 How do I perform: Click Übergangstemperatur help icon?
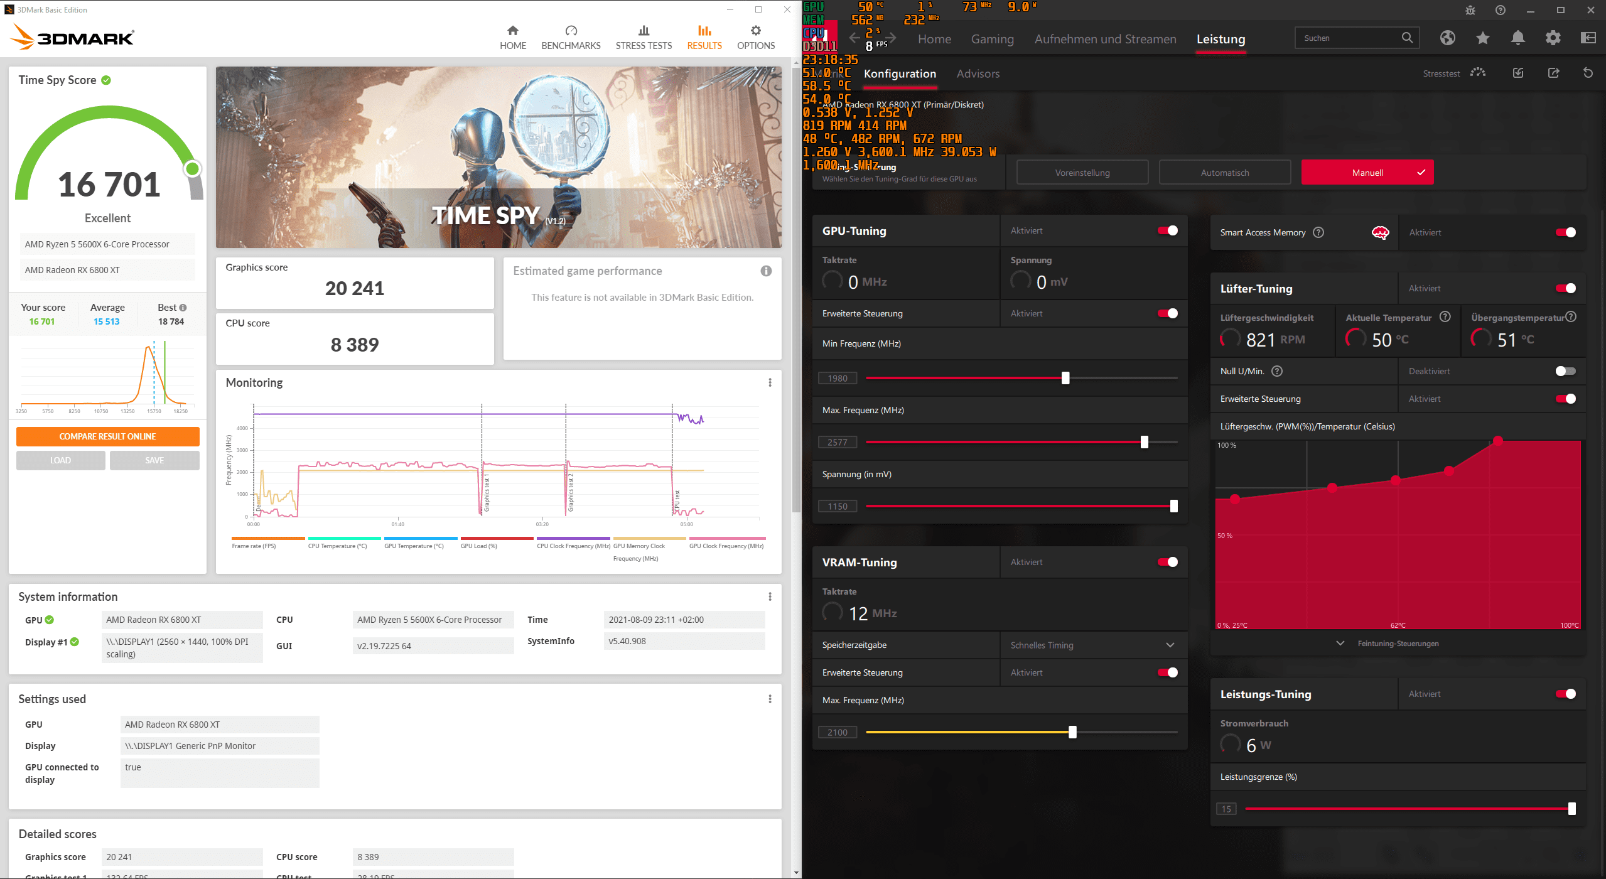(1571, 317)
